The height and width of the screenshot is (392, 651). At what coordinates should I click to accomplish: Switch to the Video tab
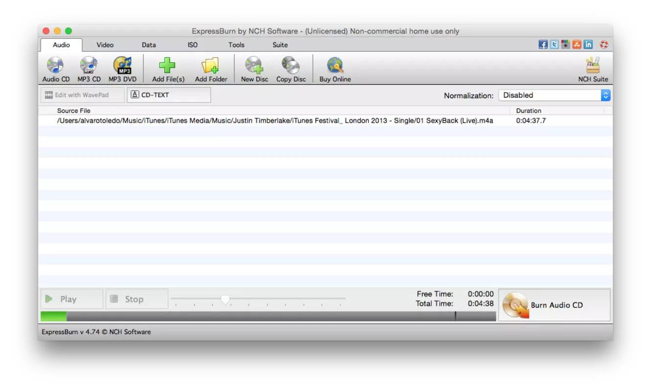point(105,45)
